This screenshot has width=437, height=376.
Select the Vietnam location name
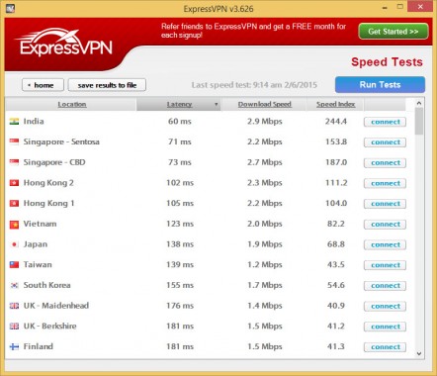coord(40,224)
